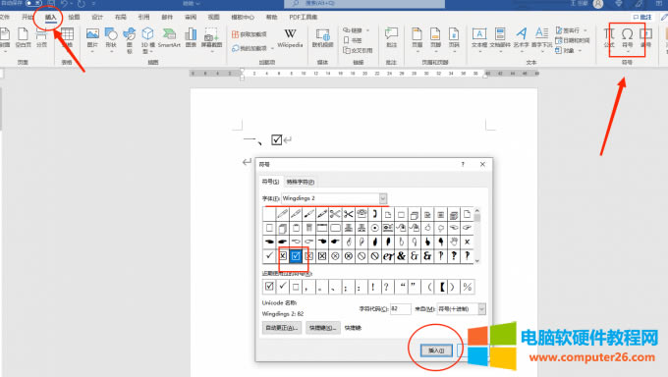Click the symbol grid vertical scrollbar
The height and width of the screenshot is (377, 668).
[477, 236]
